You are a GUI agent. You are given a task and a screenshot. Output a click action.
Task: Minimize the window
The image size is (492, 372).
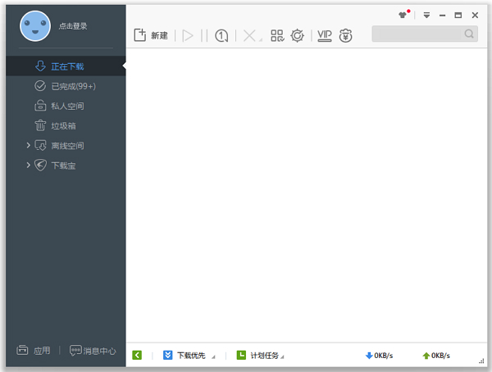click(x=443, y=16)
